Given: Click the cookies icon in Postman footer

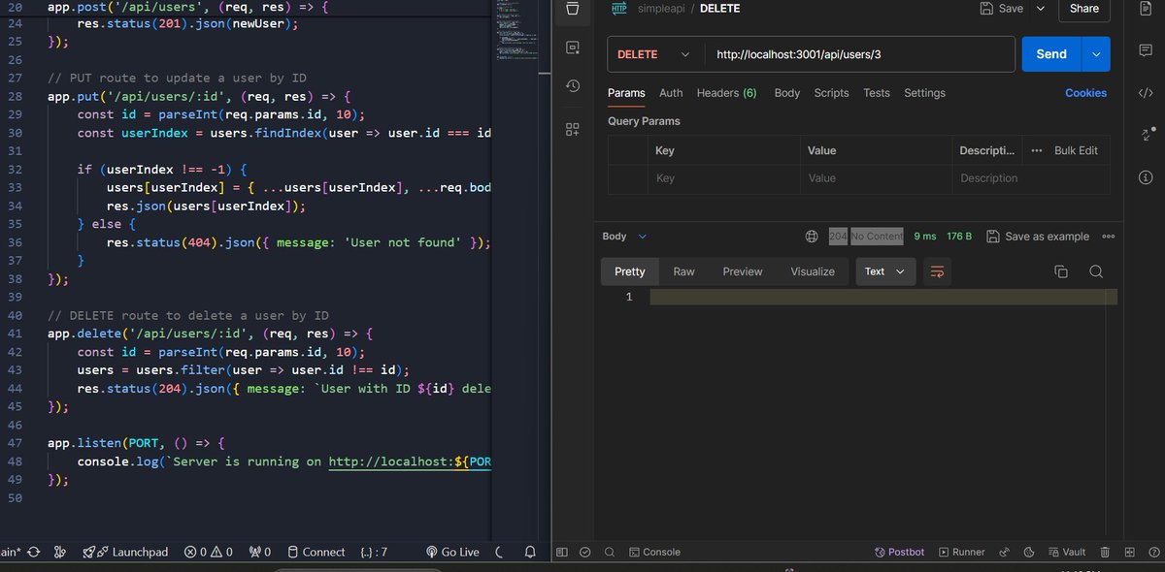Looking at the screenshot, I should (1030, 552).
